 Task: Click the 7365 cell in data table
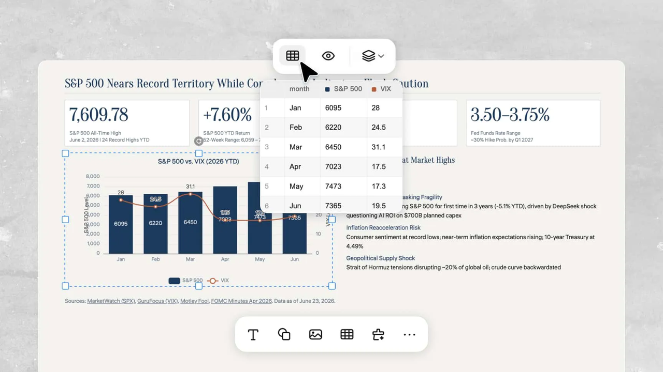[343, 206]
